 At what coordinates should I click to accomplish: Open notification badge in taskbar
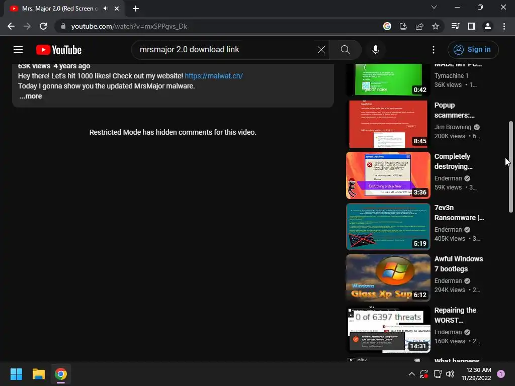pos(500,374)
